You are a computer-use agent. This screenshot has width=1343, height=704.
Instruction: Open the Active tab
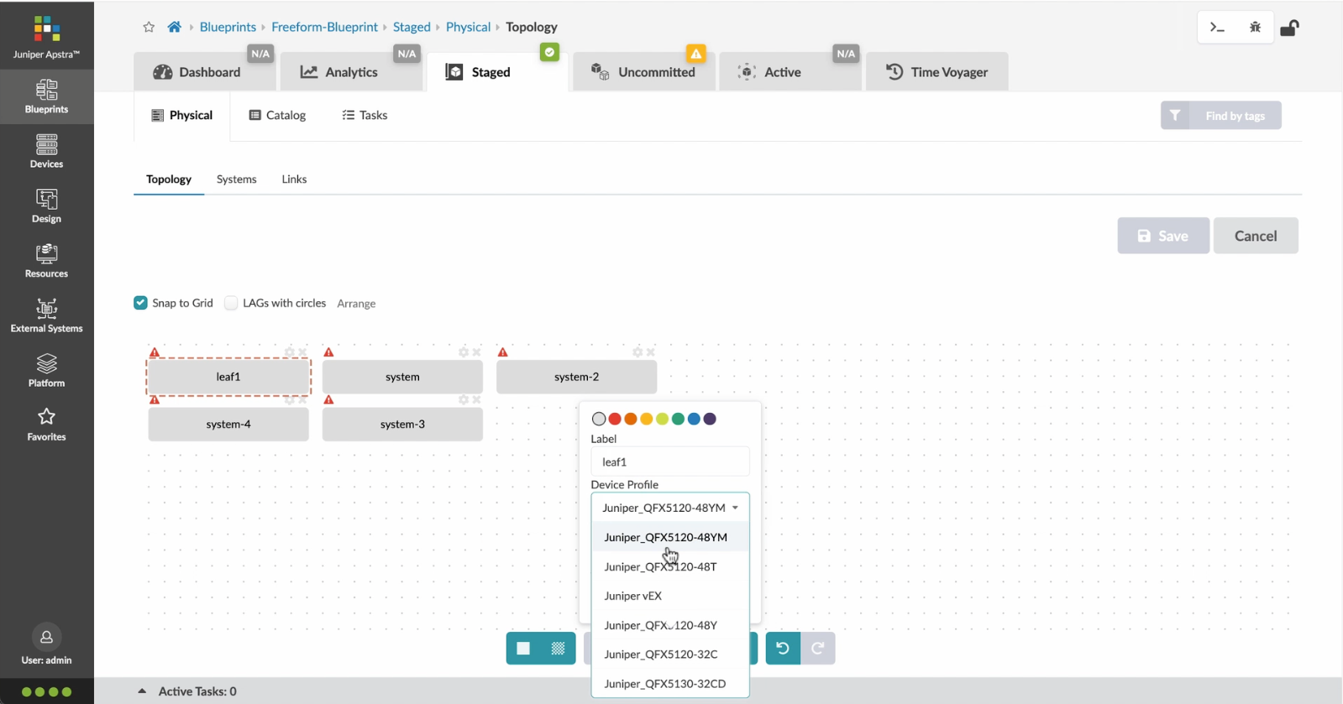[x=790, y=72]
